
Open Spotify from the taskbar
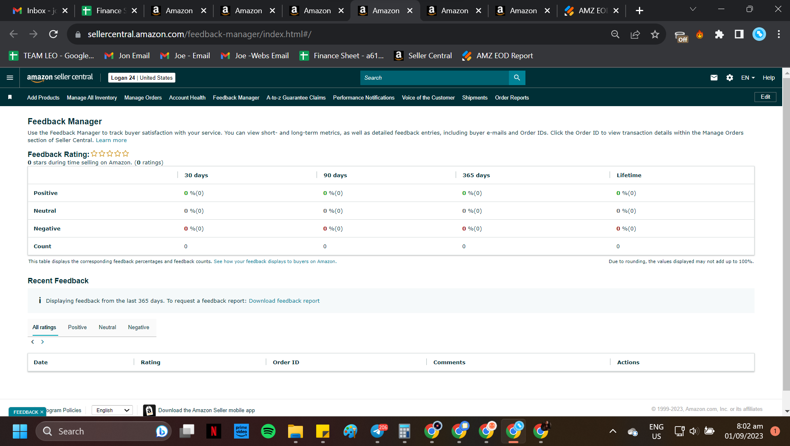(268, 431)
